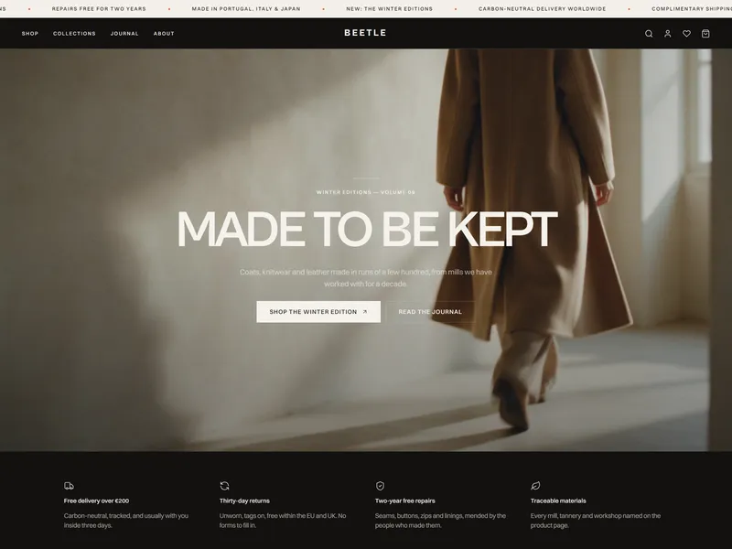Viewport: 732px width, 549px height.
Task: Click the returns refresh arrows icon
Action: [224, 486]
